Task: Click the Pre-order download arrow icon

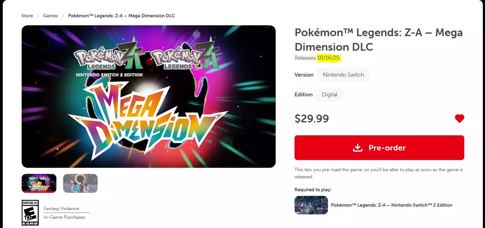Action: (x=358, y=148)
